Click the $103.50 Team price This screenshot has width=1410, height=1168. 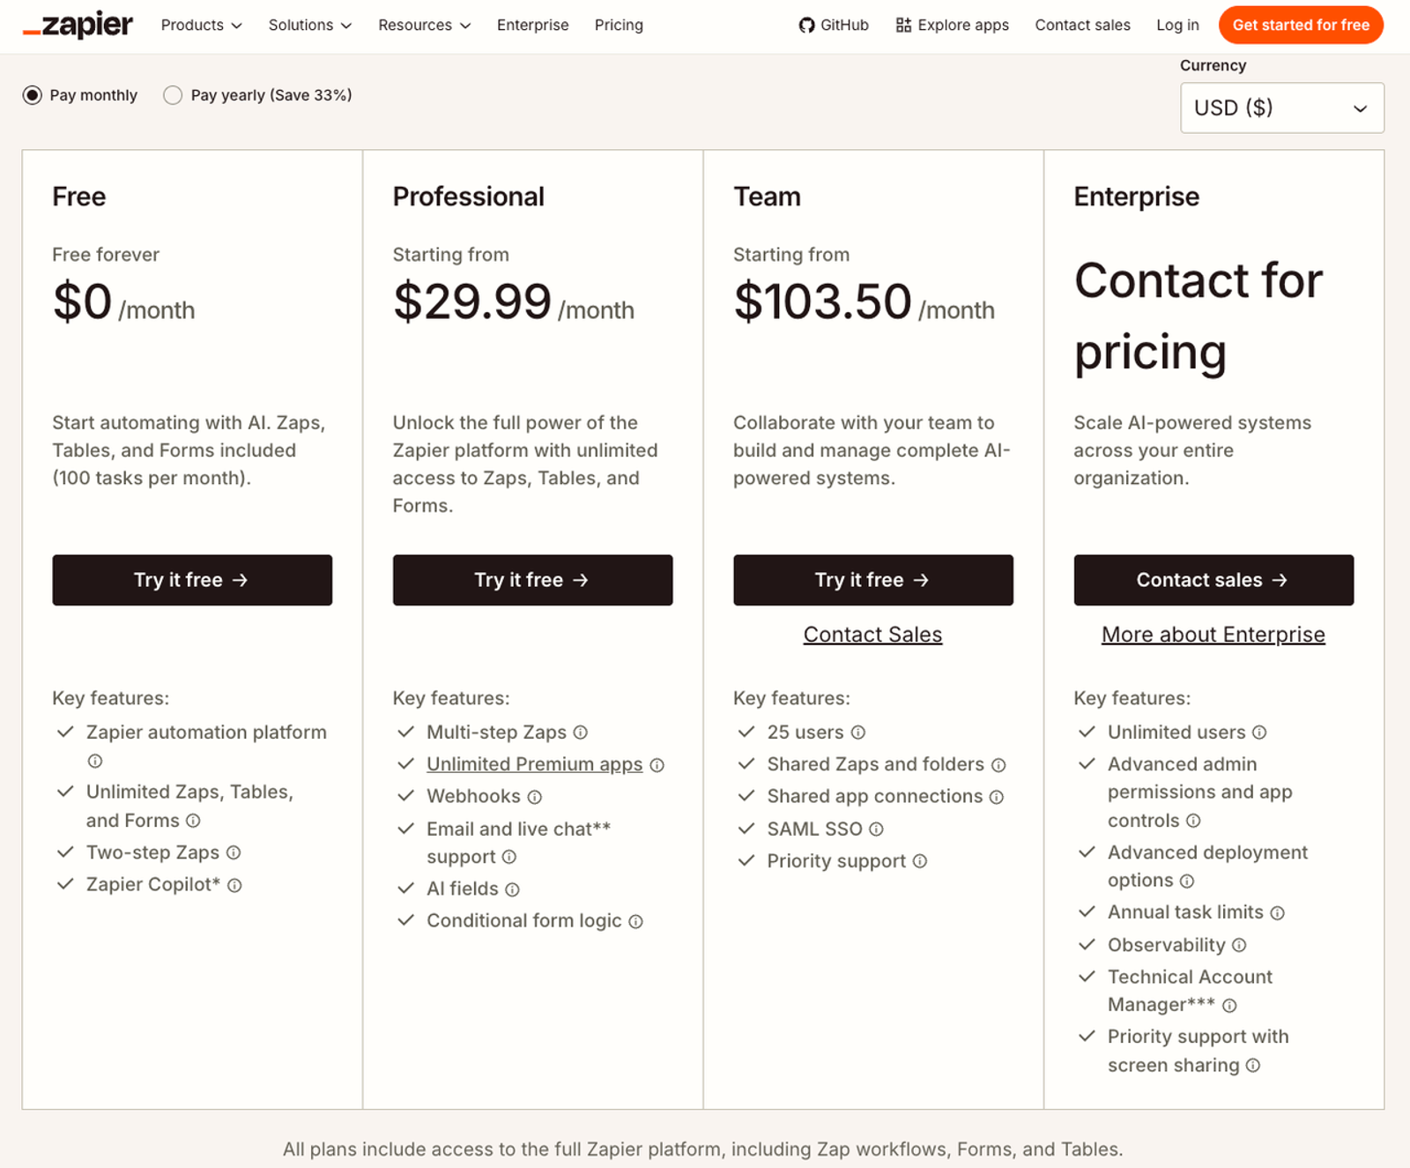tap(823, 301)
